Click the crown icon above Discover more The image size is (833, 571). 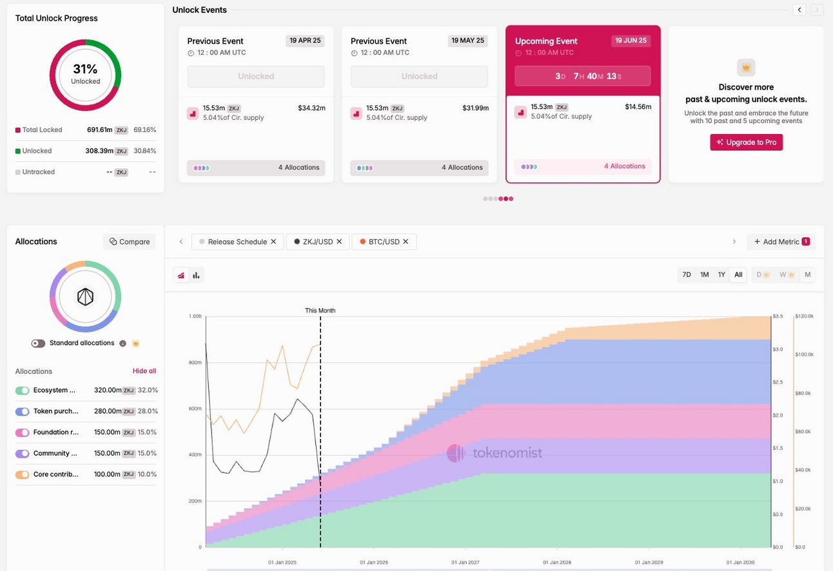[746, 67]
